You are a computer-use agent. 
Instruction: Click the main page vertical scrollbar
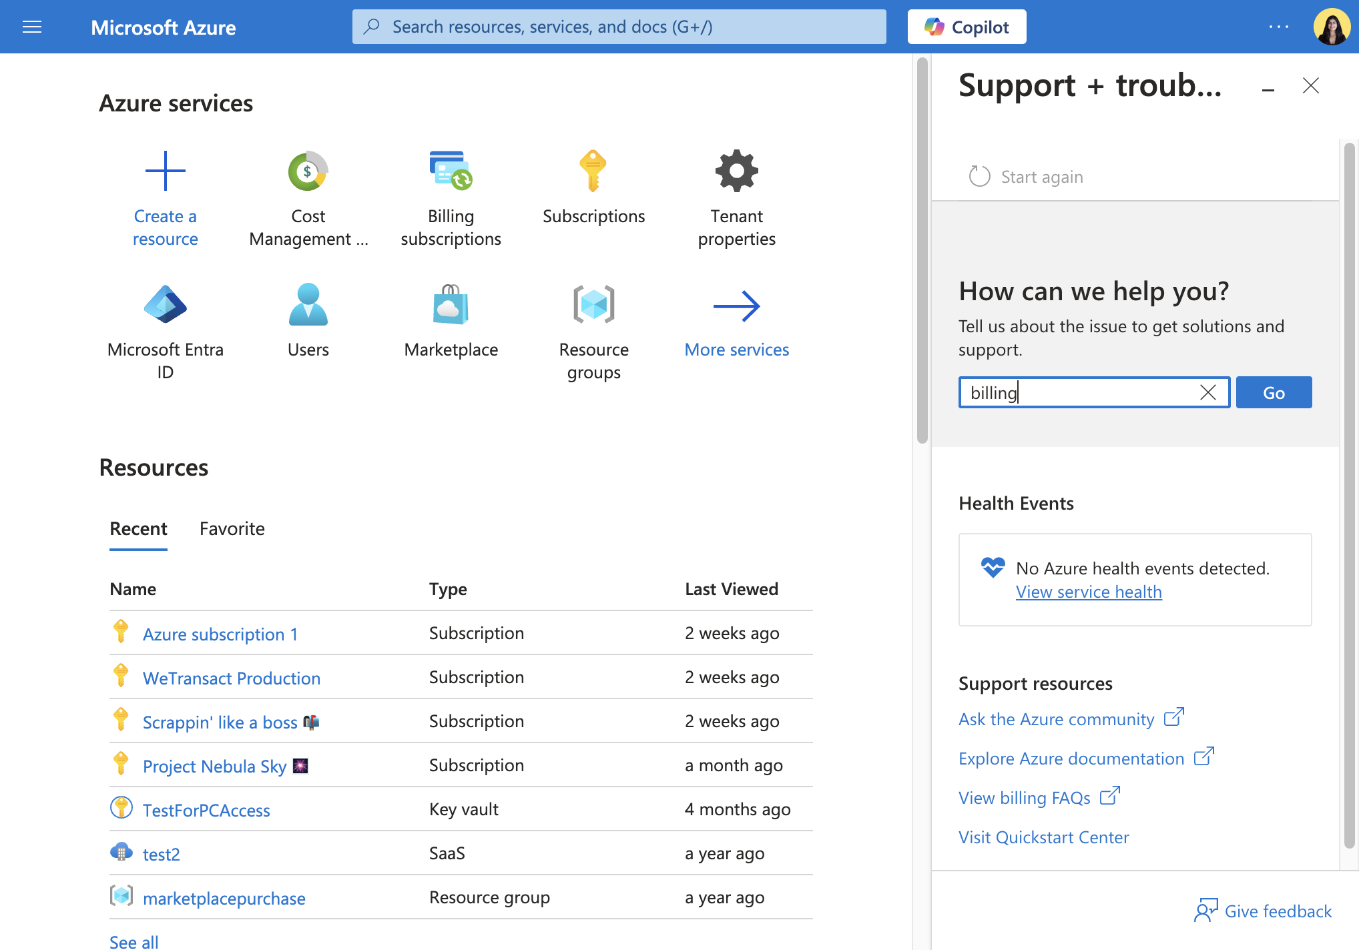click(922, 250)
